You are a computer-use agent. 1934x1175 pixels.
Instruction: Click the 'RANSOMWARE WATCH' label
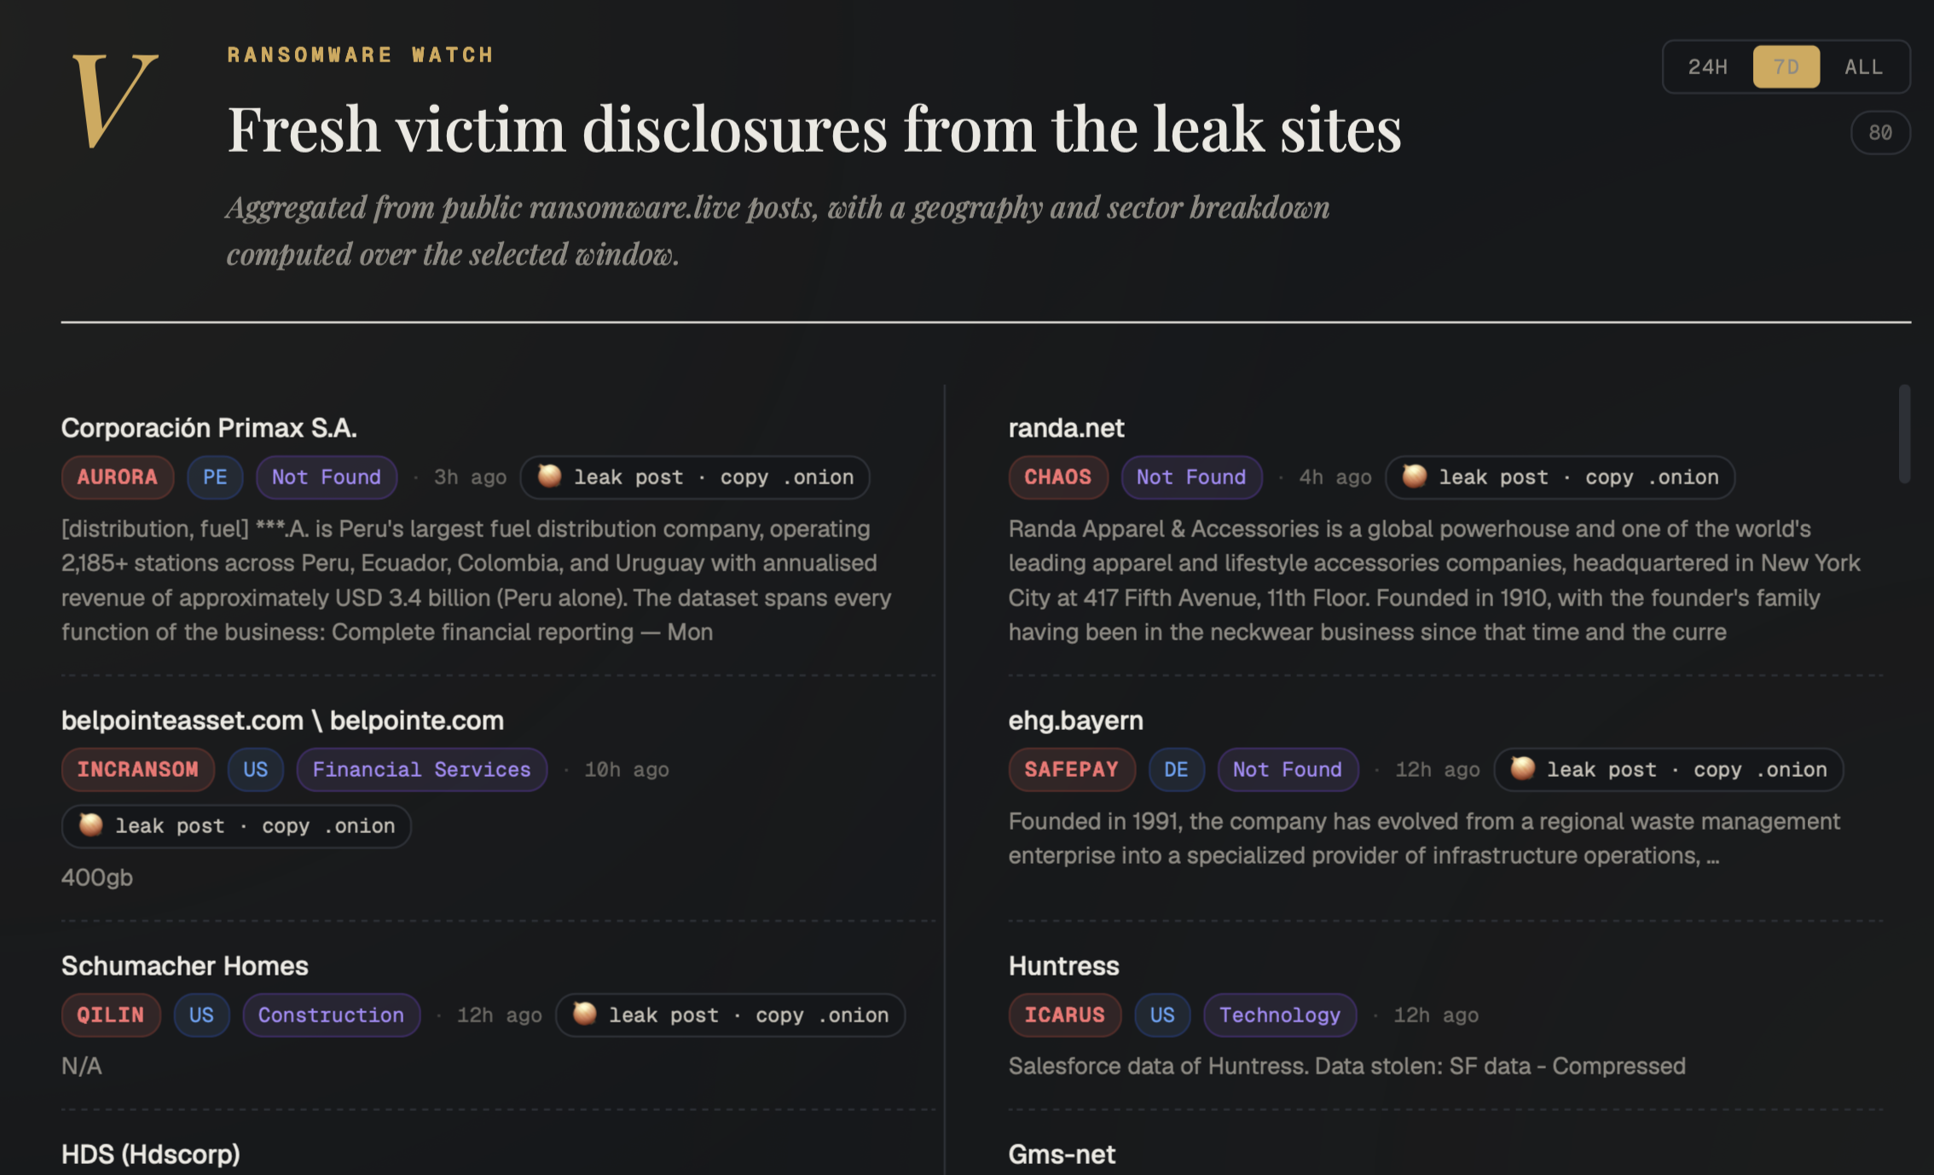[x=361, y=55]
